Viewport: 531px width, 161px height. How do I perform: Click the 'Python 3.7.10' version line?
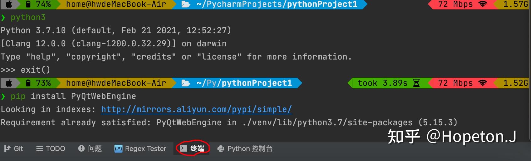click(116, 30)
